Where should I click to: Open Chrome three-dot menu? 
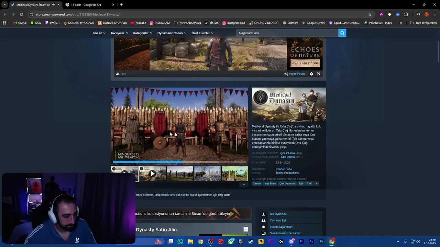(435, 14)
